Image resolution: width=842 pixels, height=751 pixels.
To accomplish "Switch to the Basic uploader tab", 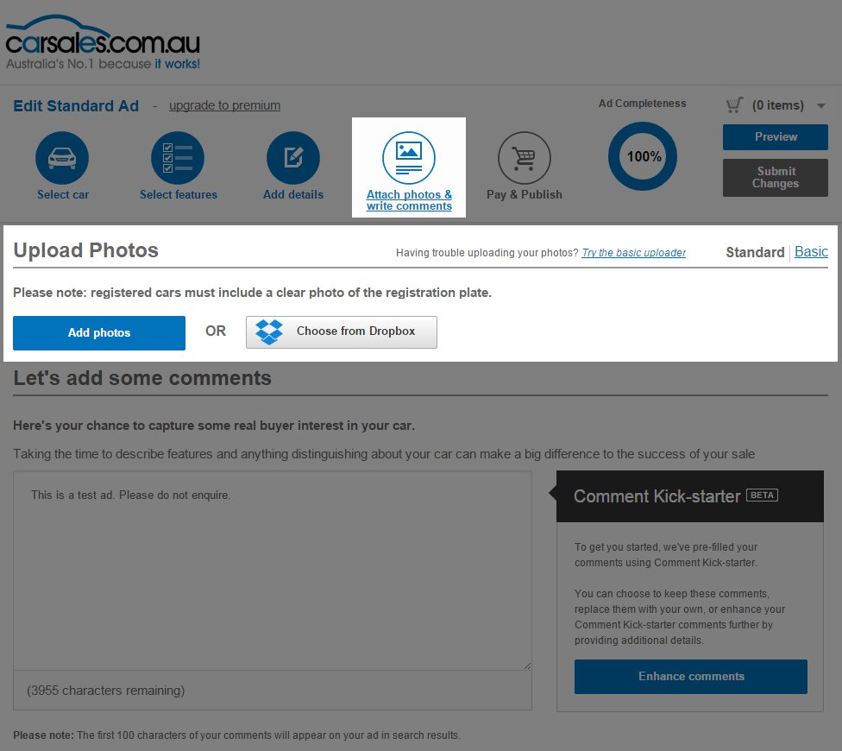I will tap(811, 251).
